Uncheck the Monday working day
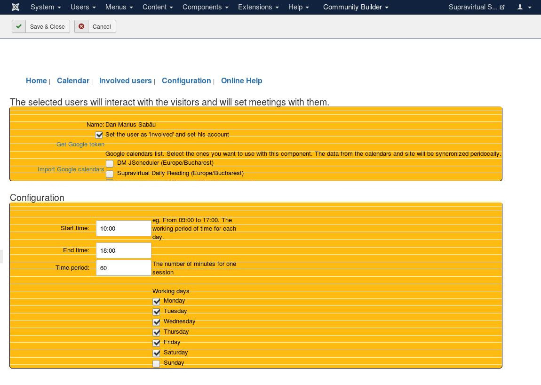Viewport: 541px width, 385px height. [x=156, y=301]
